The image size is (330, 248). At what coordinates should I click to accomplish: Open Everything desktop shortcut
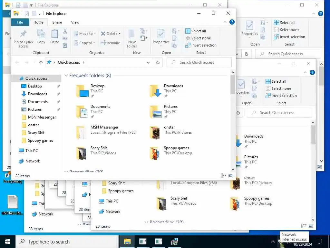(12, 178)
